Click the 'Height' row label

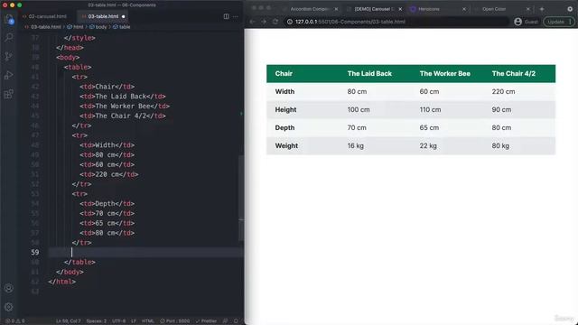[x=285, y=110]
